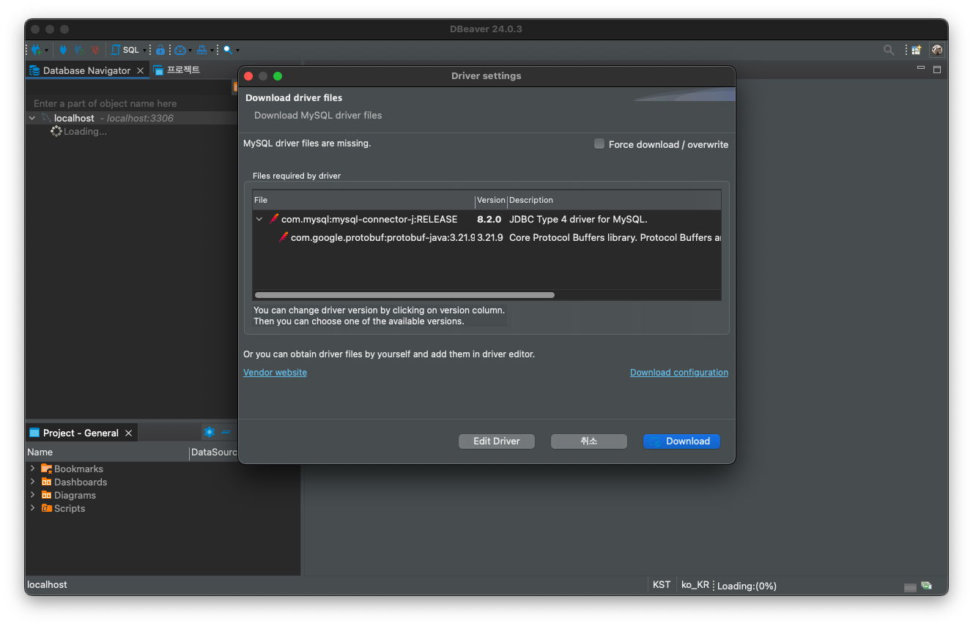The width and height of the screenshot is (973, 626).
Task: Click the DataSource column header
Action: (x=215, y=452)
